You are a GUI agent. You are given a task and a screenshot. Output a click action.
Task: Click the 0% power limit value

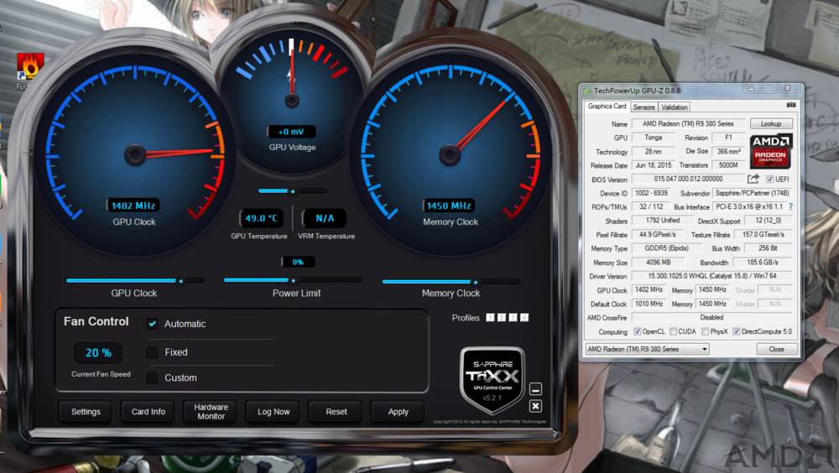coord(298,262)
